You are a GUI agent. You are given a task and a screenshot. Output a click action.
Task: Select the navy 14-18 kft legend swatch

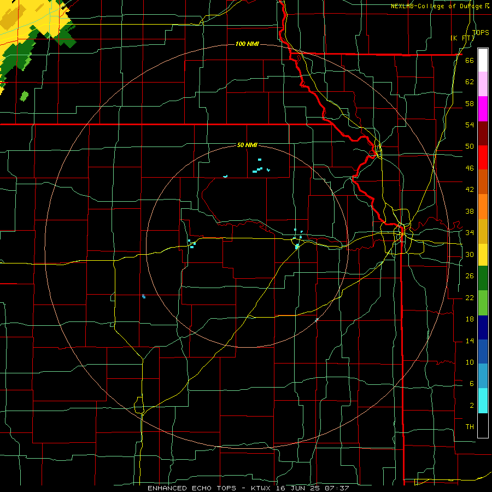coord(483,327)
